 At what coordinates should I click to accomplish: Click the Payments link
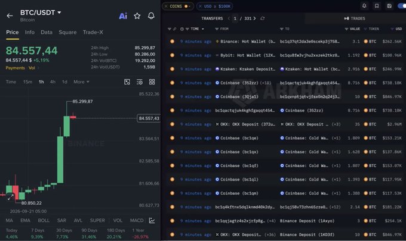click(16, 68)
